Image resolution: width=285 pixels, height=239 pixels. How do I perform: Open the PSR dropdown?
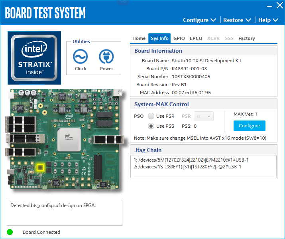click(x=204, y=116)
